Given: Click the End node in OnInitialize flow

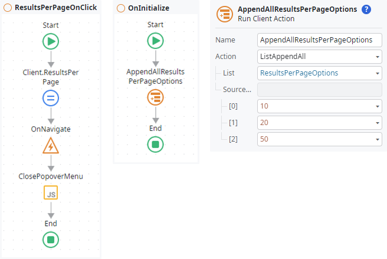Looking at the screenshot, I should 155,145.
